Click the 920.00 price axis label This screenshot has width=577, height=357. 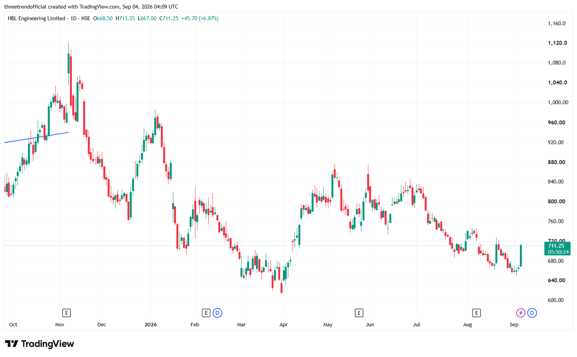[x=556, y=142]
